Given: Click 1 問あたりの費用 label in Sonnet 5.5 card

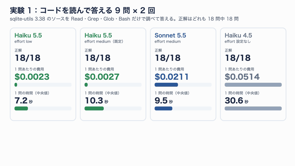Looking at the screenshot, I should (169, 69).
